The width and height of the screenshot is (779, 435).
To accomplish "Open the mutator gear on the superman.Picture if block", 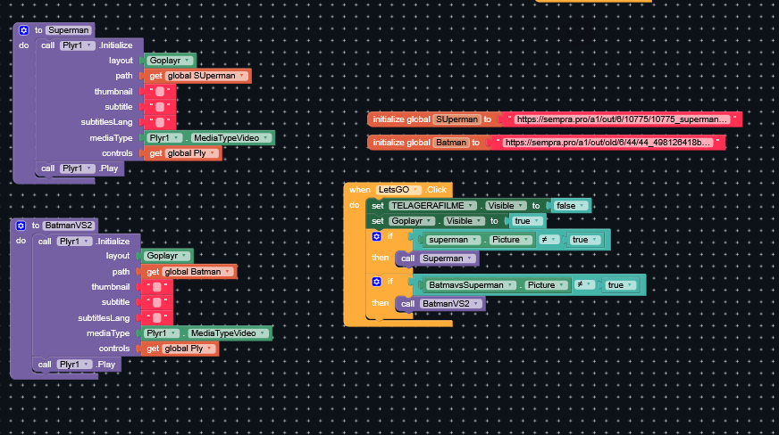I will point(376,236).
